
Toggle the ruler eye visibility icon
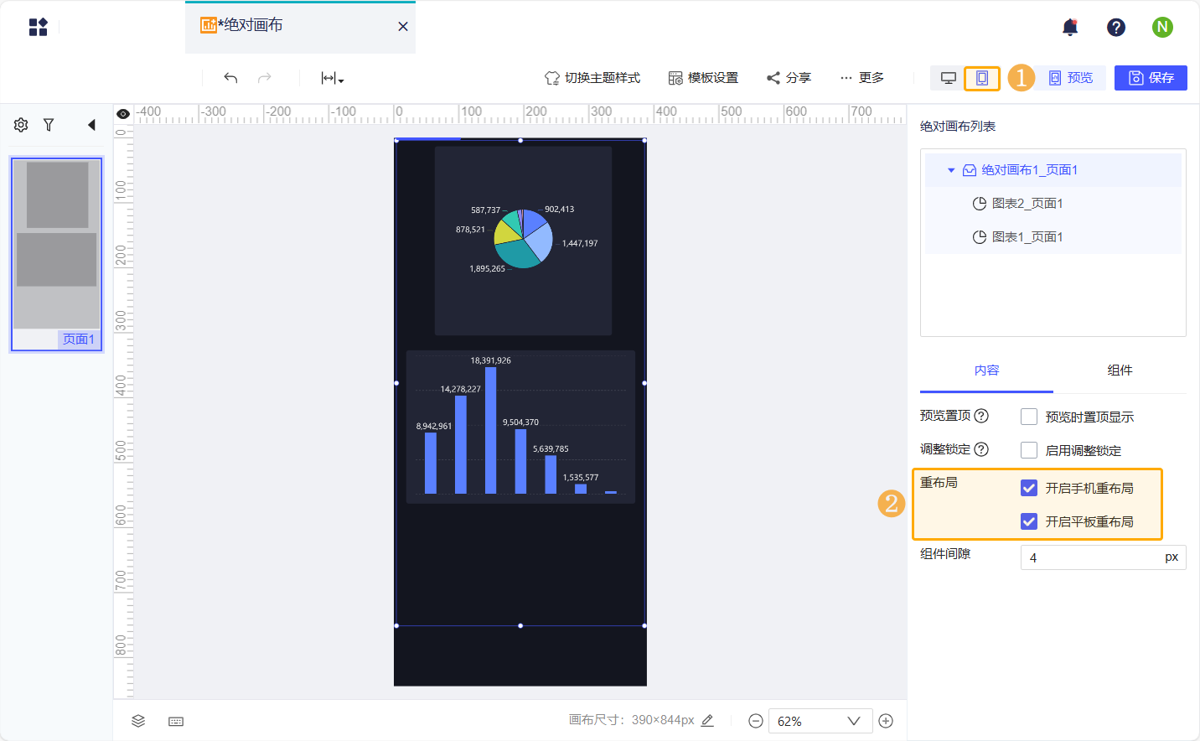tap(123, 114)
